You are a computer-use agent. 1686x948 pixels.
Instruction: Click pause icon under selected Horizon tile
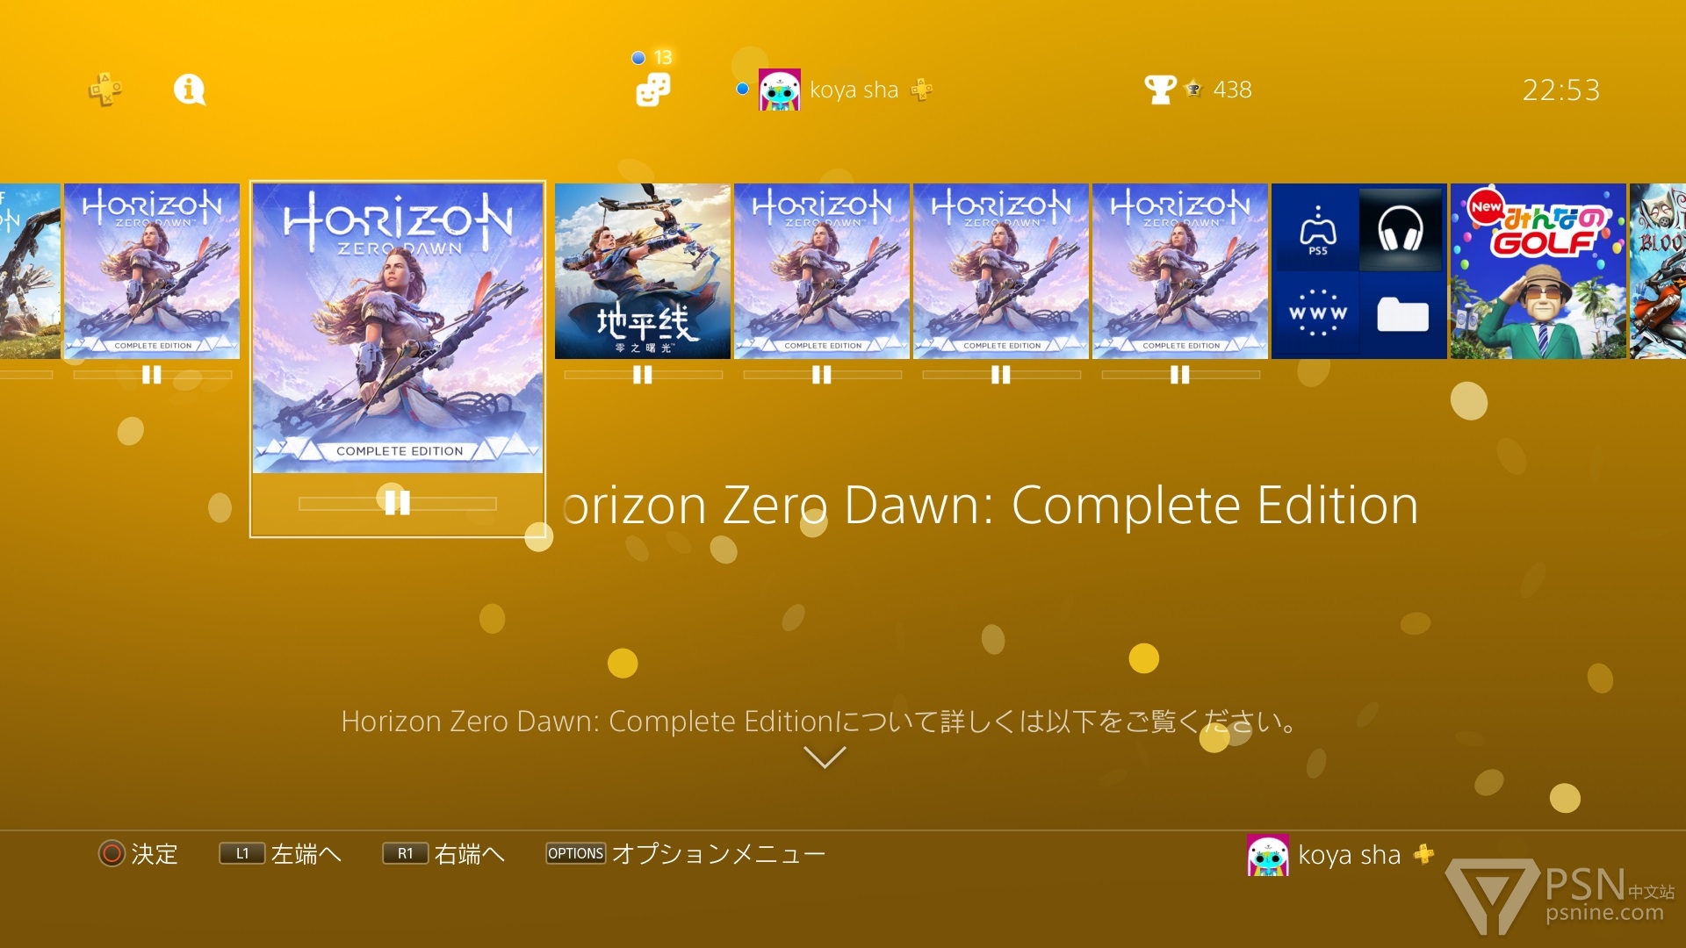coord(397,502)
